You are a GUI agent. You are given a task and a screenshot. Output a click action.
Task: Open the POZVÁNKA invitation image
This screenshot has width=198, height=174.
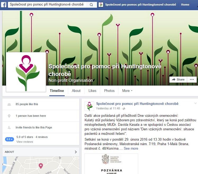111,164
